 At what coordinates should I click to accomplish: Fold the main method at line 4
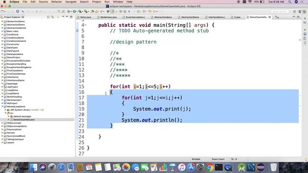tap(86, 25)
